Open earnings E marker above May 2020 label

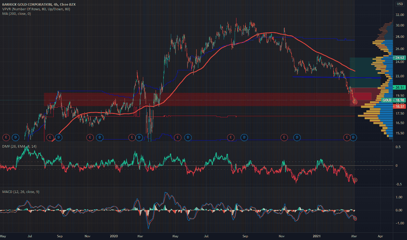(x=178, y=137)
